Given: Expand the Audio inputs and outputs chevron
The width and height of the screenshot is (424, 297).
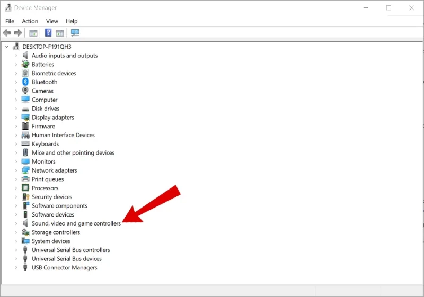Looking at the screenshot, I should pos(16,56).
